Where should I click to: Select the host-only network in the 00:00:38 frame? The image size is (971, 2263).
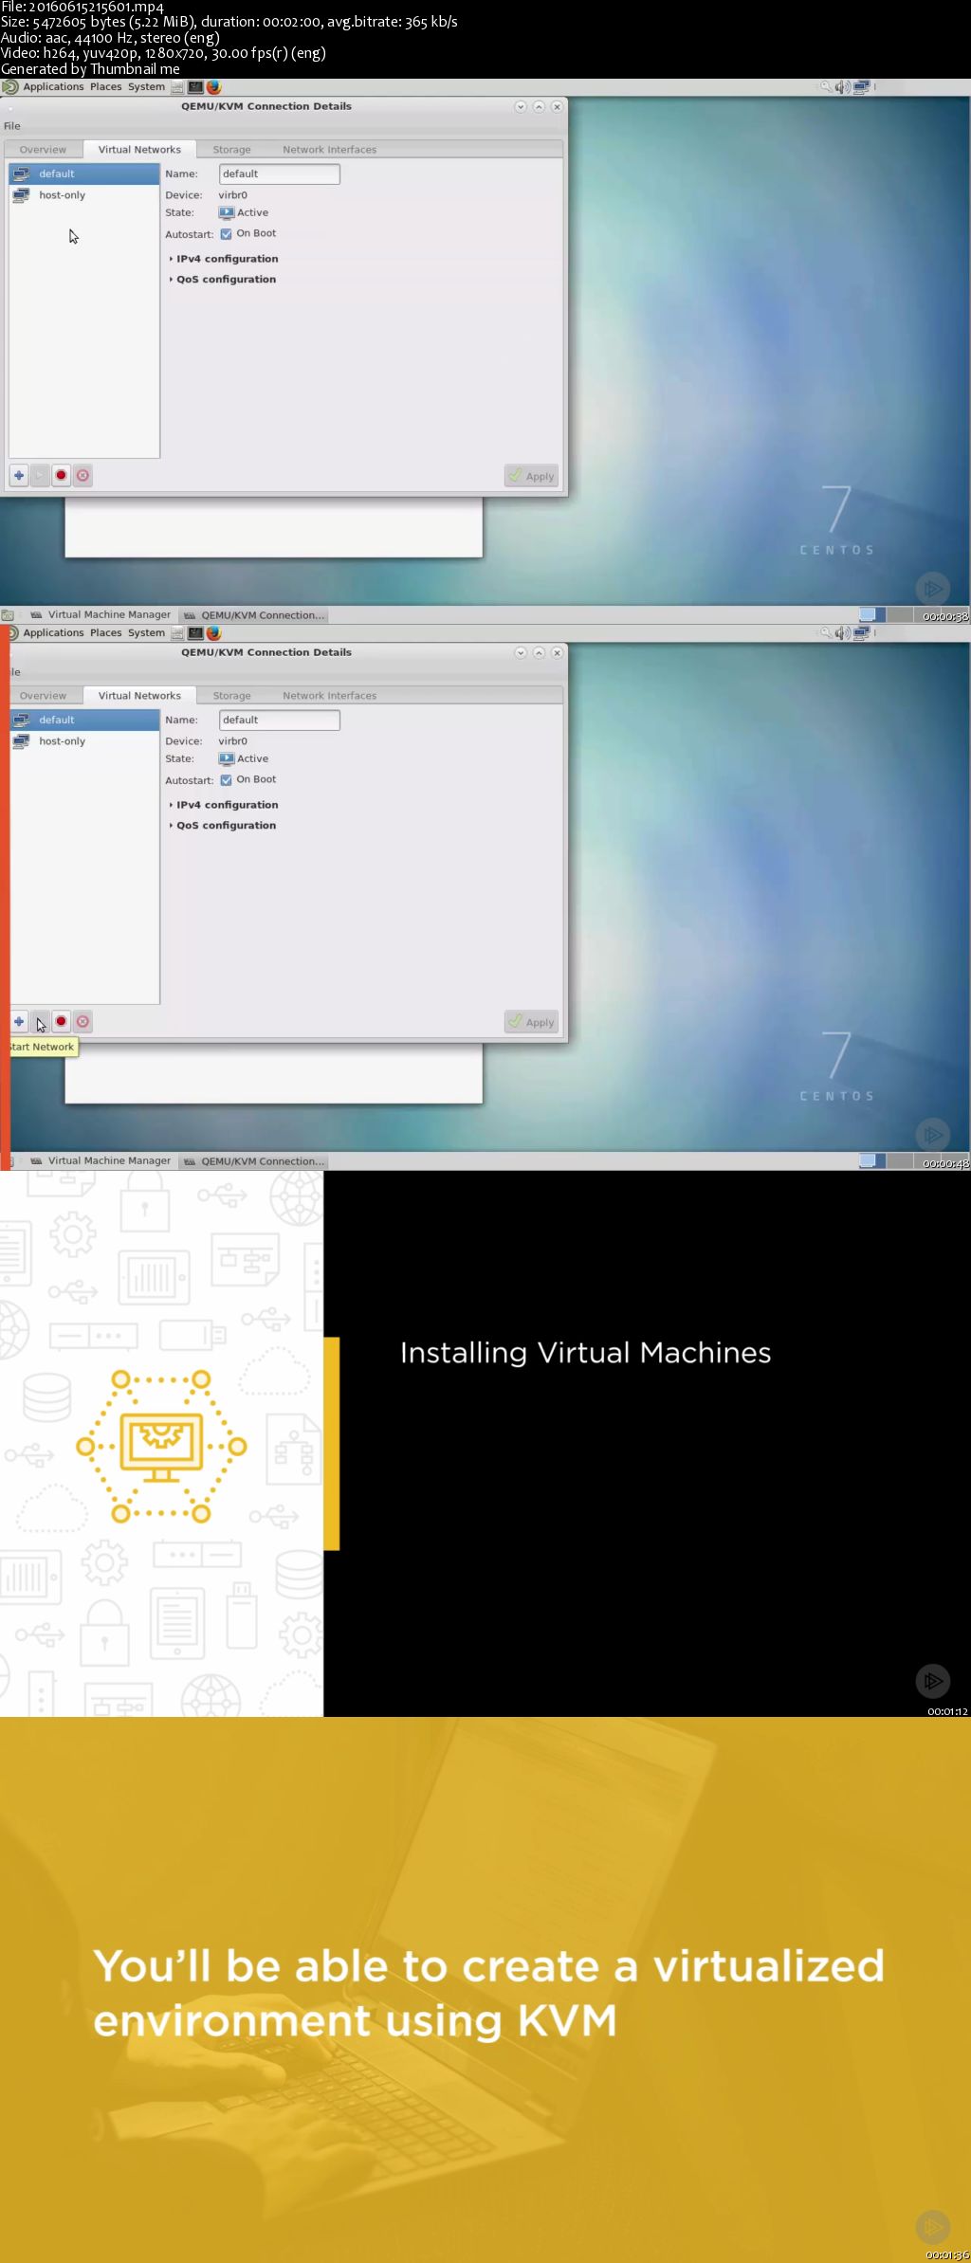(84, 195)
